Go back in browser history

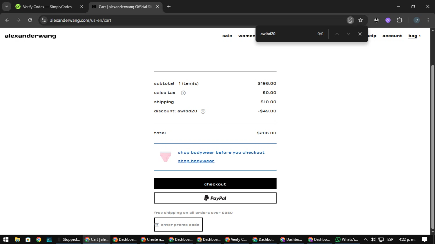(7, 20)
